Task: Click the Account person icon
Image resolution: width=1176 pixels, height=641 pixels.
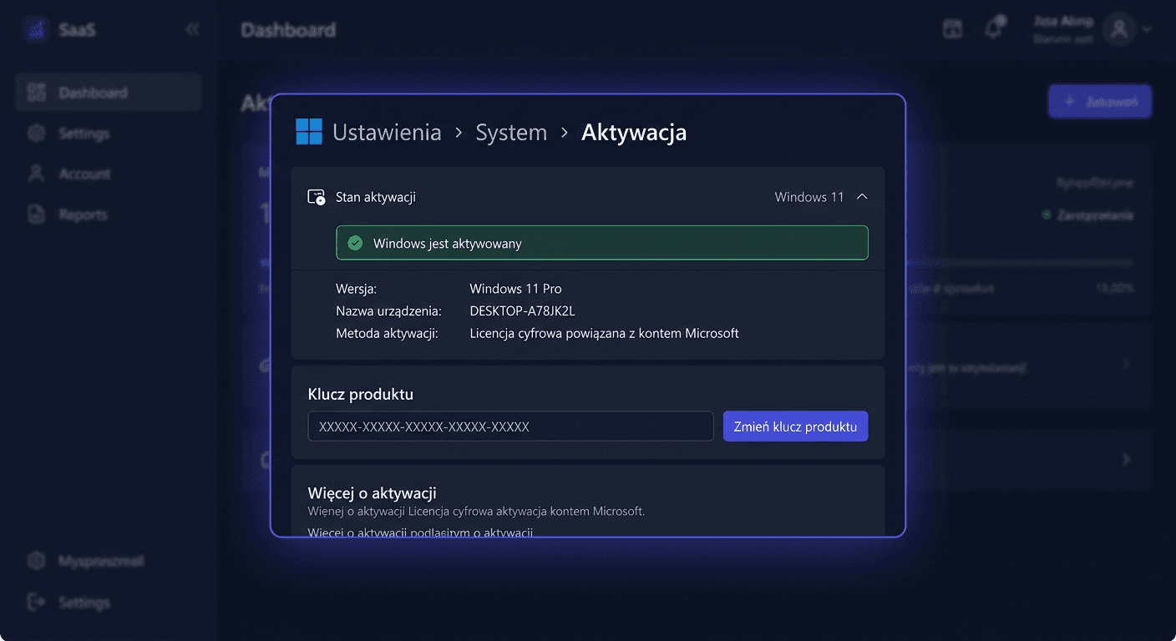Action: pos(36,174)
